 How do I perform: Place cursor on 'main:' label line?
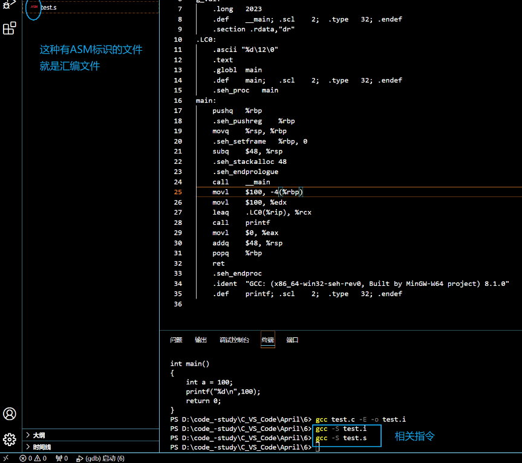(x=206, y=100)
